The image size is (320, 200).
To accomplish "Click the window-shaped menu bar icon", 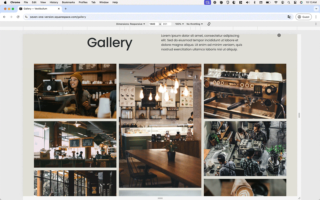I will (x=261, y=2).
